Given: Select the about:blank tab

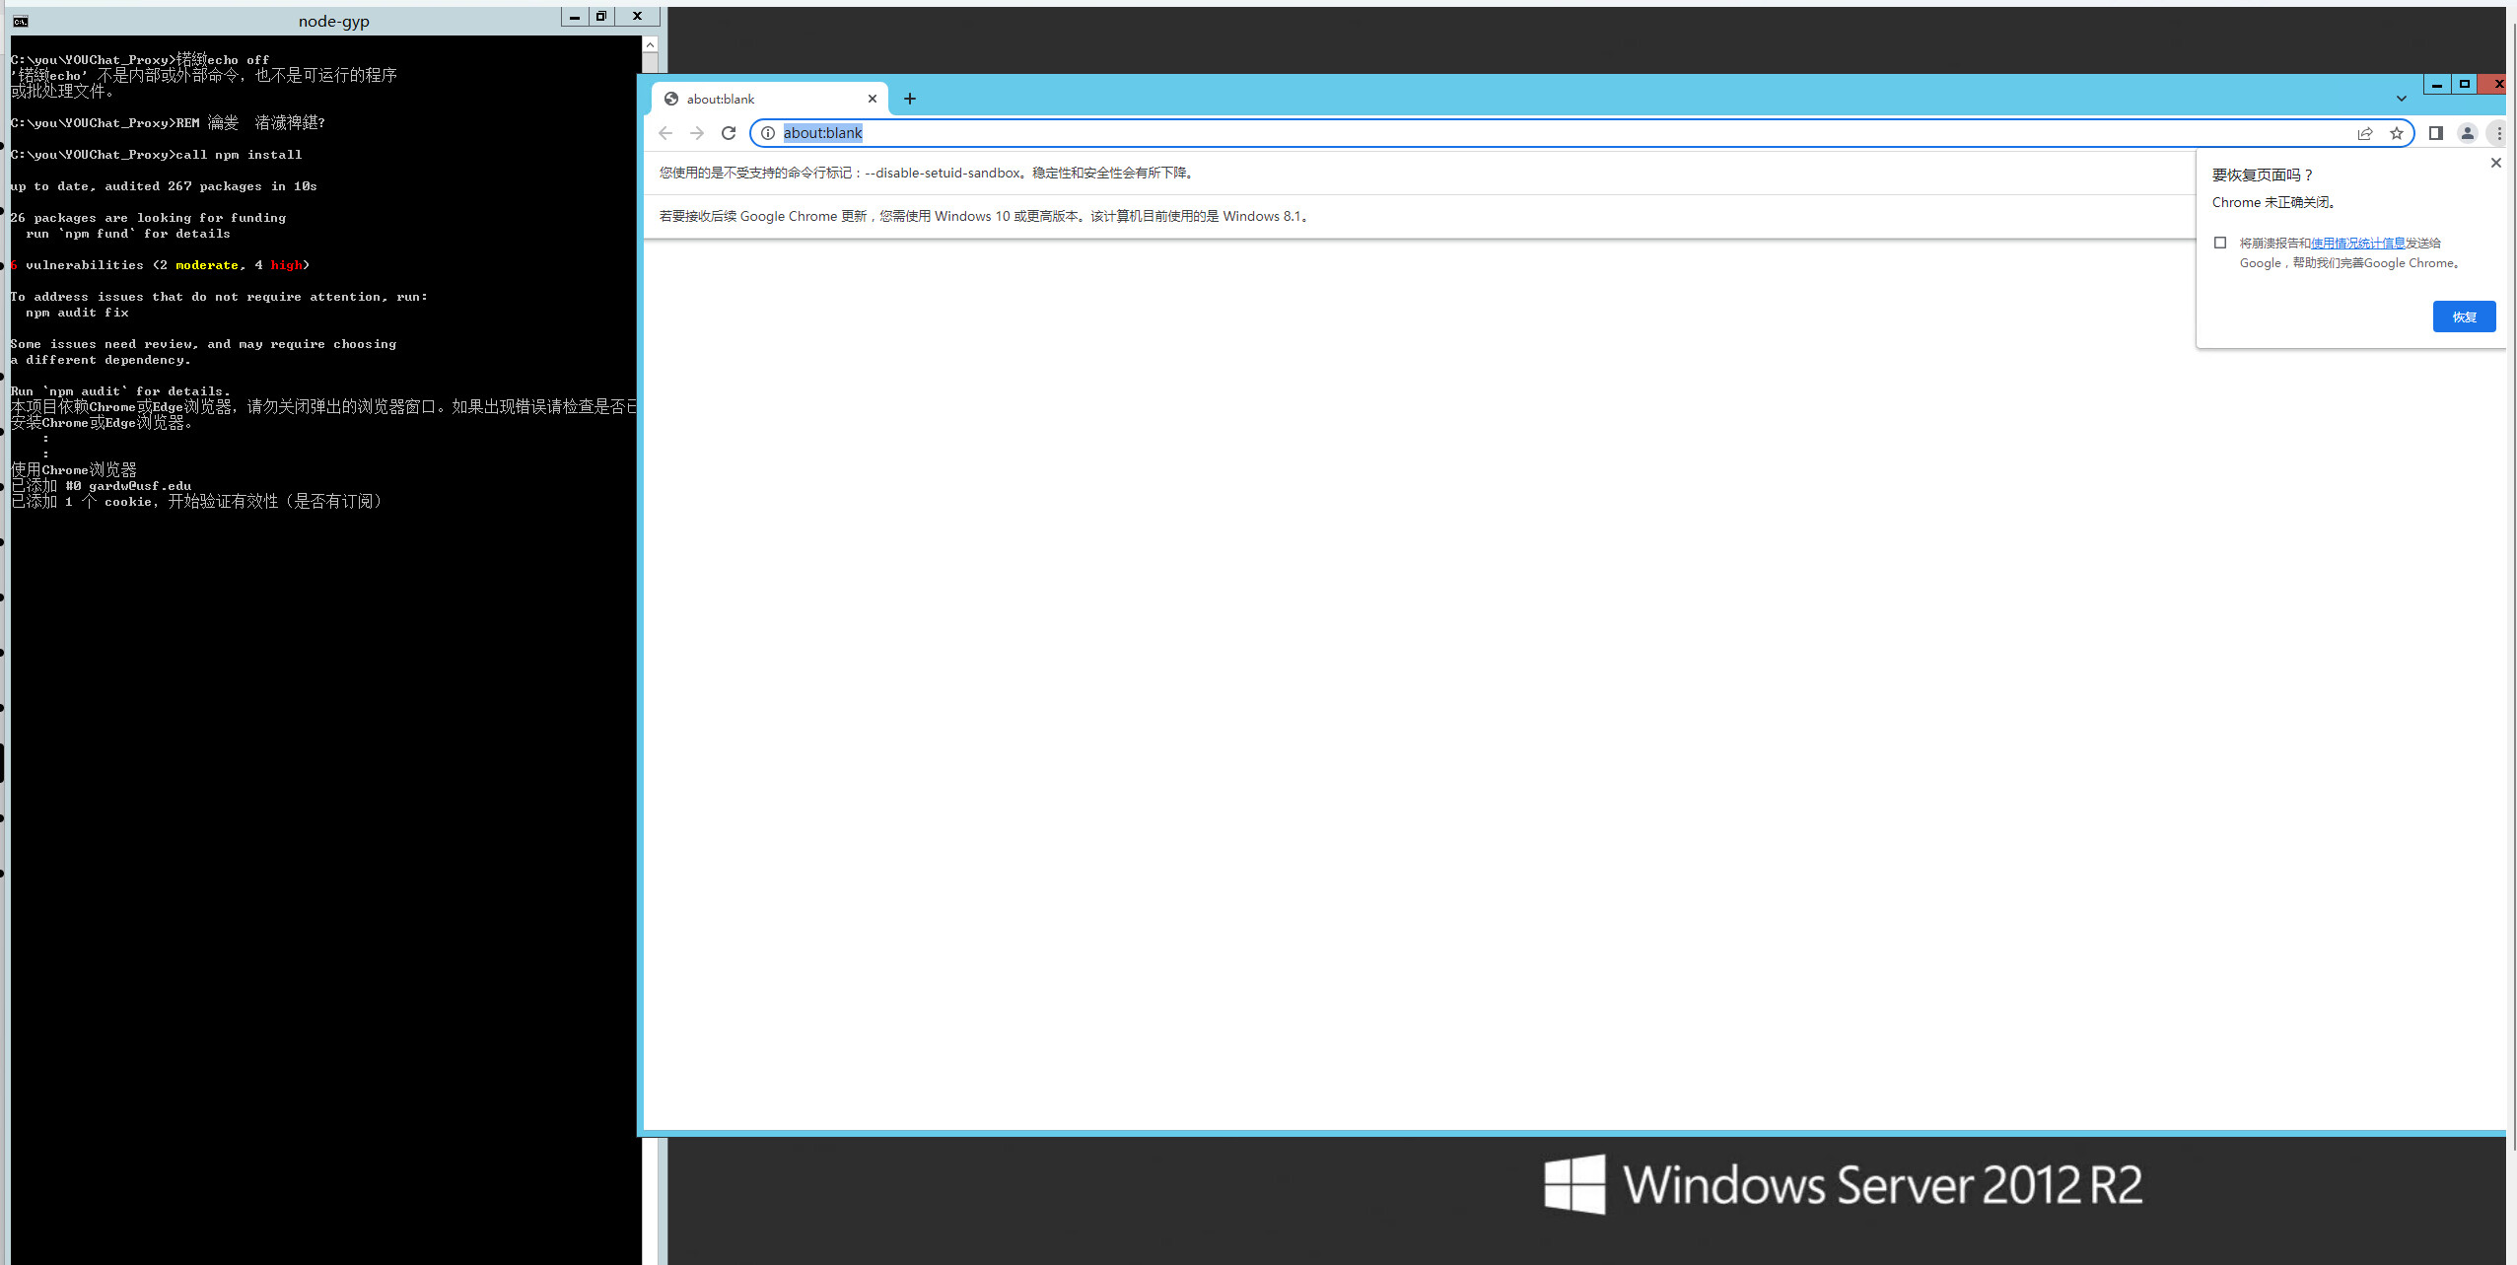Looking at the screenshot, I should [759, 99].
